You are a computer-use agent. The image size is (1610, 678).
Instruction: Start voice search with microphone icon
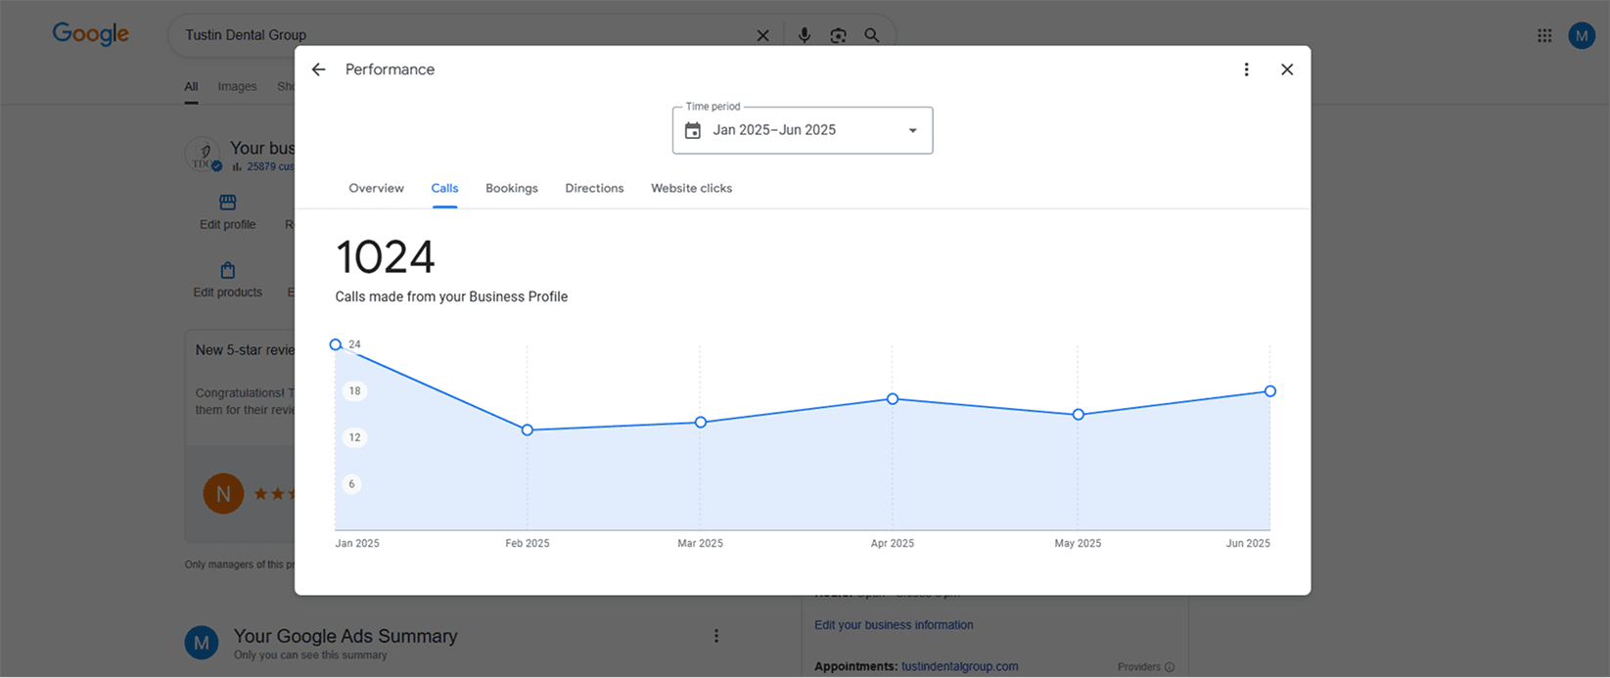click(x=805, y=35)
